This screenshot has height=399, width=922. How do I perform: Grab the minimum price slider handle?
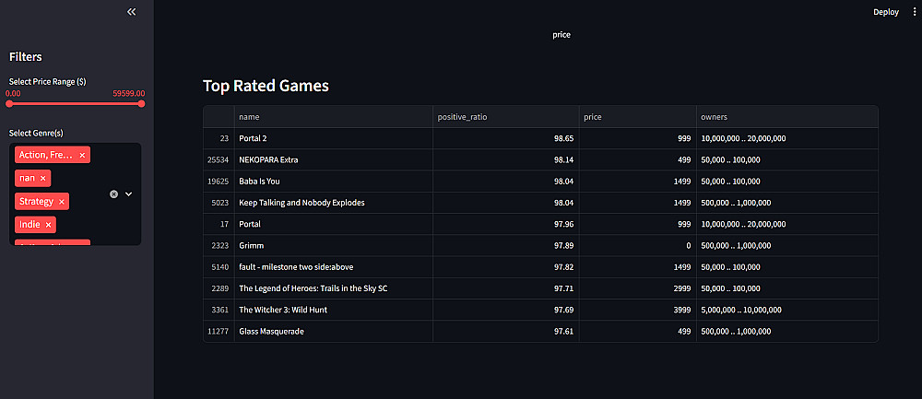(9, 103)
